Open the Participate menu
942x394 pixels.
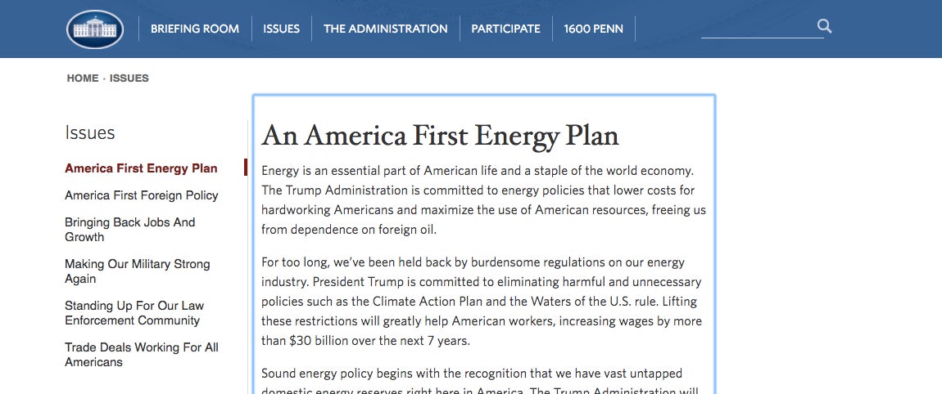click(x=505, y=29)
